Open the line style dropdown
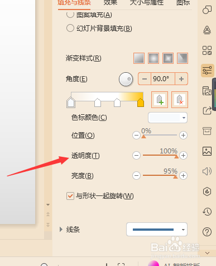Screen dimensions: 216x266 point(157,230)
